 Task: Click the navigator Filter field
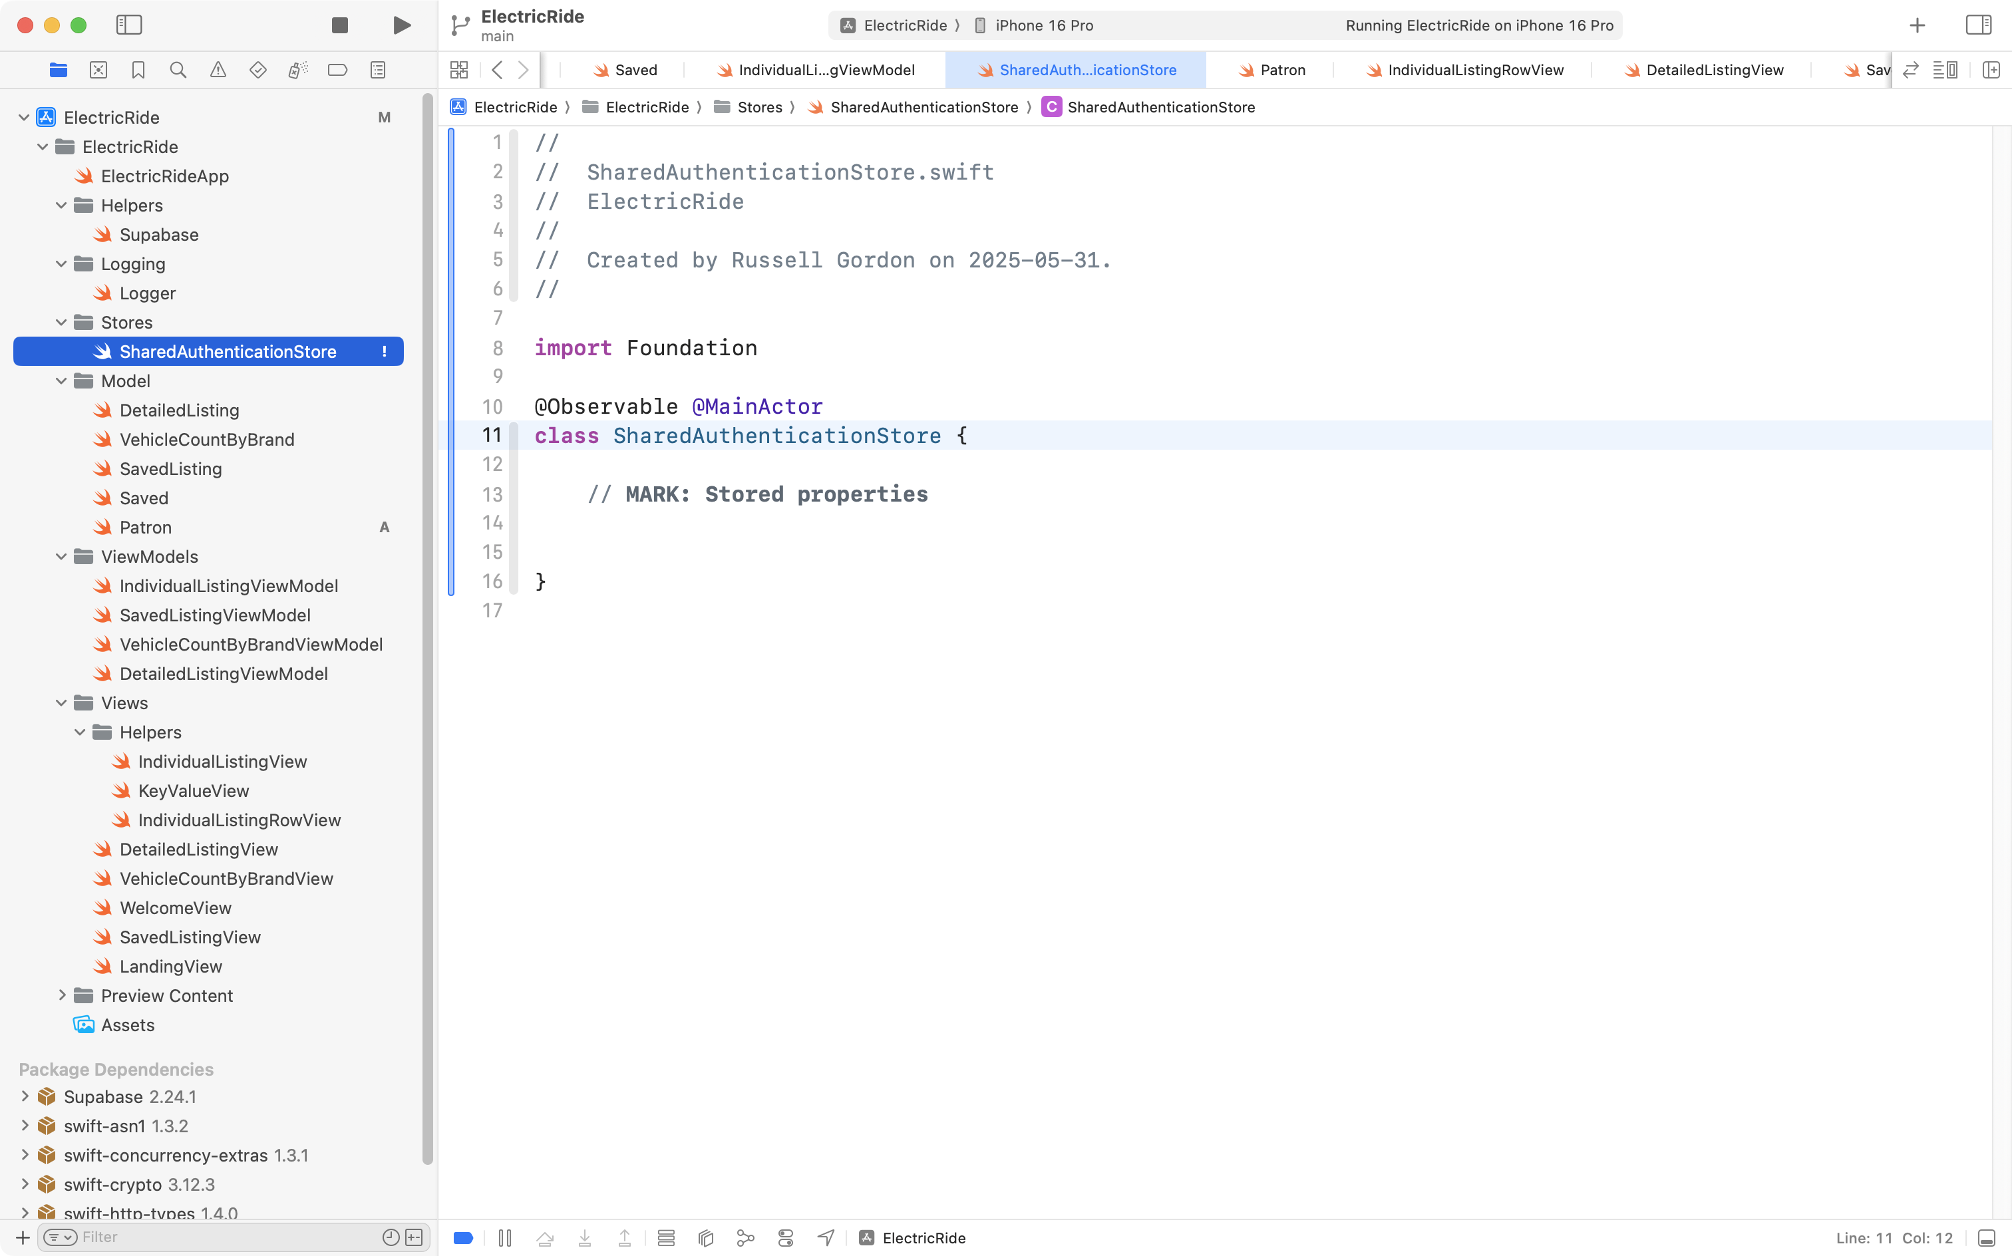tap(224, 1237)
